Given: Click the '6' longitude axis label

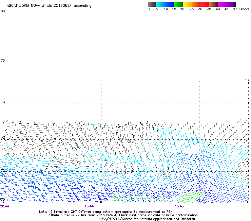Looking at the screenshot, I should 101,202.
